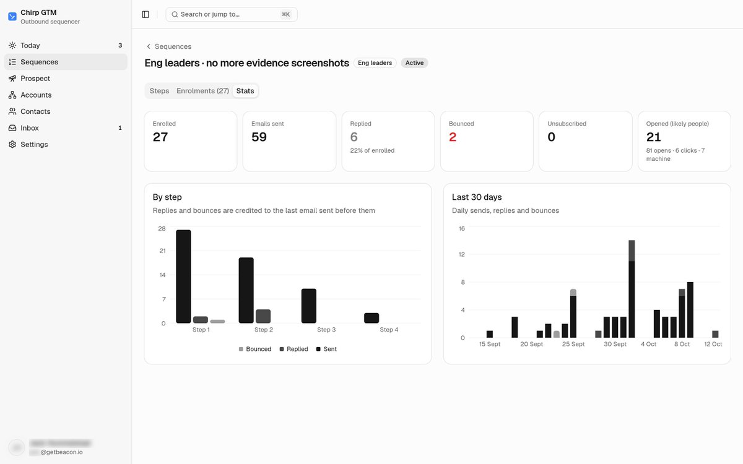This screenshot has width=743, height=464.
Task: Click the 8 Oct axis label
Action: [682, 344]
